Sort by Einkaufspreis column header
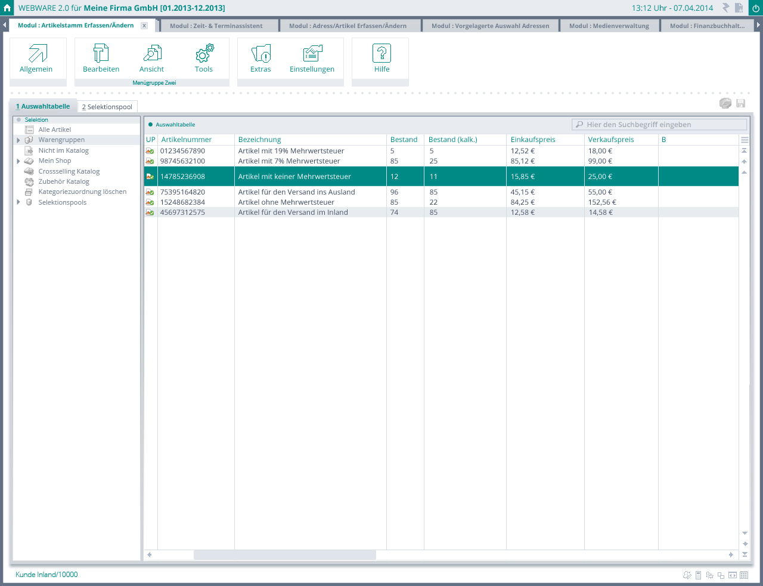Image resolution: width=763 pixels, height=586 pixels. tap(533, 140)
